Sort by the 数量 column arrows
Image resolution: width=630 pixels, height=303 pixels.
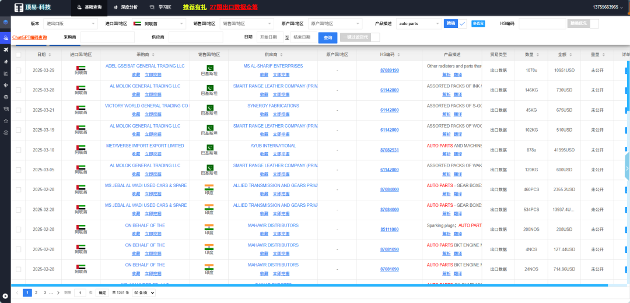click(x=539, y=55)
